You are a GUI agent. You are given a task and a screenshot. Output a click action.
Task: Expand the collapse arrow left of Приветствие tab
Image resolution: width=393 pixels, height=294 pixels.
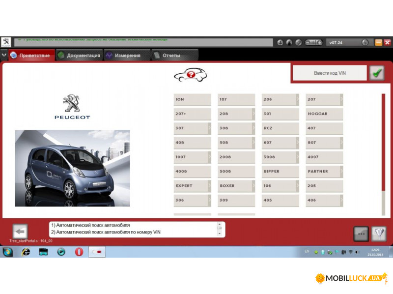(x=4, y=55)
